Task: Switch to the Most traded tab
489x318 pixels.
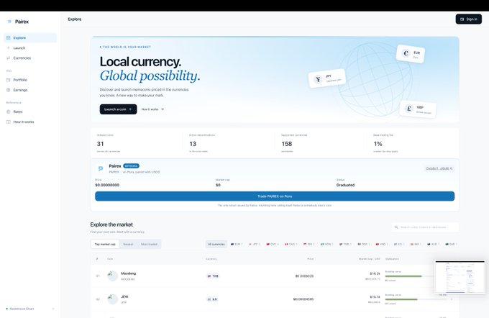Action: click(x=149, y=244)
